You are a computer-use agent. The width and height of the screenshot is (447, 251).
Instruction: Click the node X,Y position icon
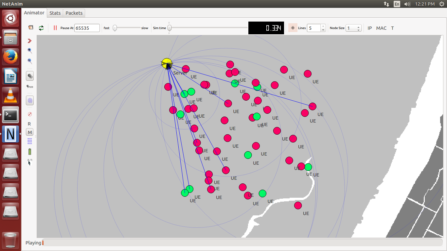coord(30,161)
